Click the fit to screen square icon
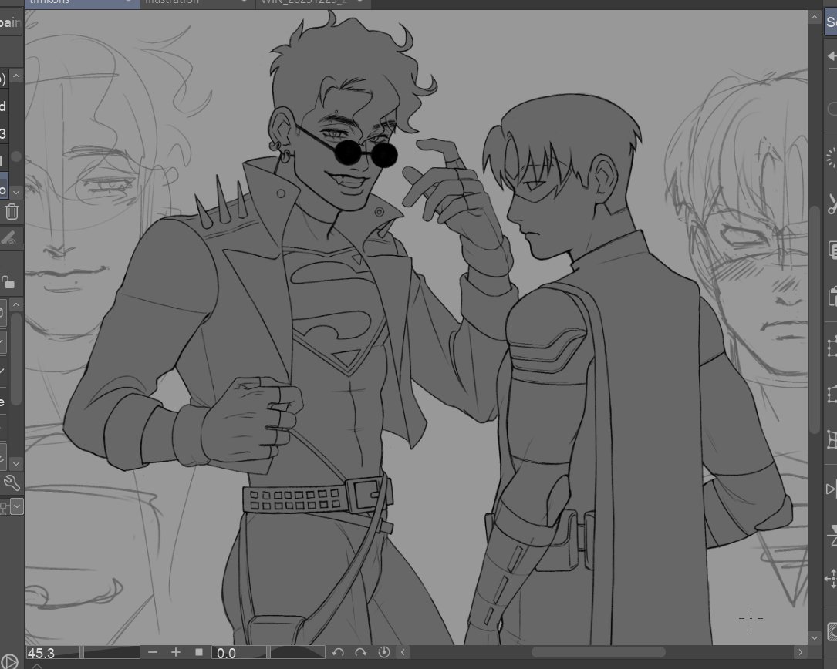 (198, 652)
